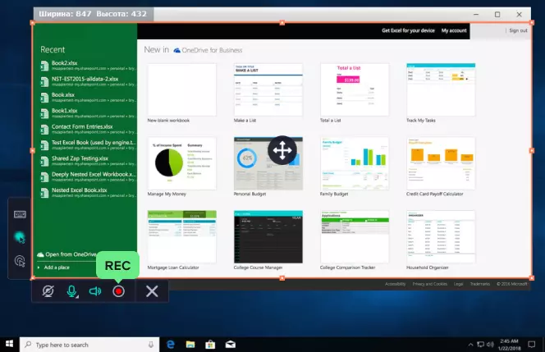545x352 pixels.
Task: Click the network tray icon
Action: (x=481, y=345)
